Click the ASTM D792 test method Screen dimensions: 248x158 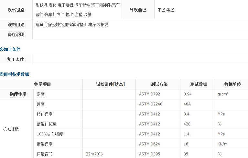coord(149,94)
